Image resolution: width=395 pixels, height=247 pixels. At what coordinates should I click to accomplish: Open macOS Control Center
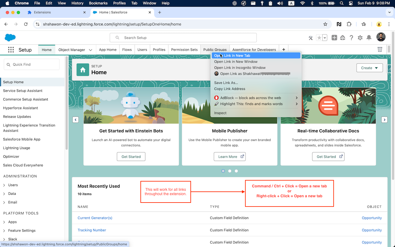click(351, 3)
